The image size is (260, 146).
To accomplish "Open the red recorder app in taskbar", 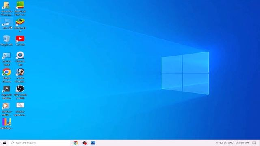I will pyautogui.click(x=84, y=143).
